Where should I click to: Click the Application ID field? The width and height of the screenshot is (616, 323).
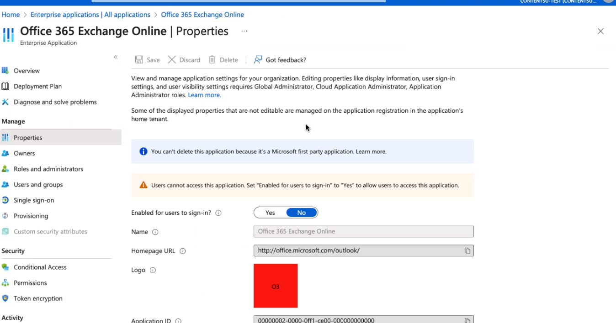pyautogui.click(x=363, y=319)
